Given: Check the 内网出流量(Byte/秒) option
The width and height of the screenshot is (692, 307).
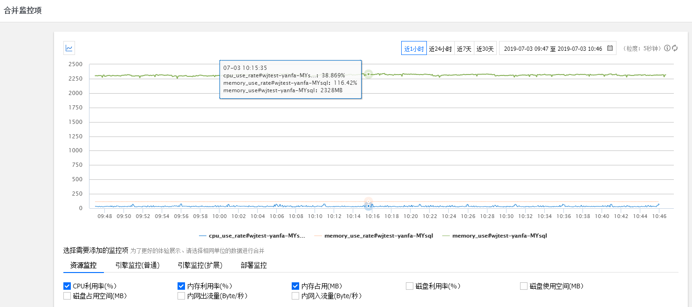Looking at the screenshot, I should click(x=181, y=296).
